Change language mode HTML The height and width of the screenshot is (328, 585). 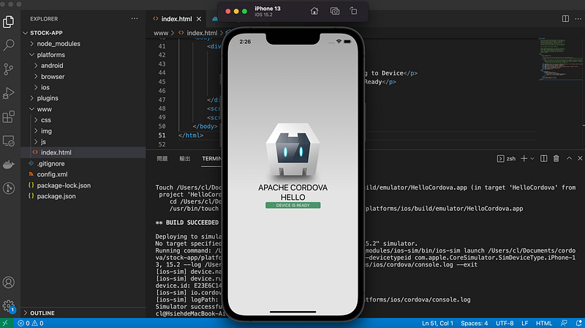tap(544, 323)
